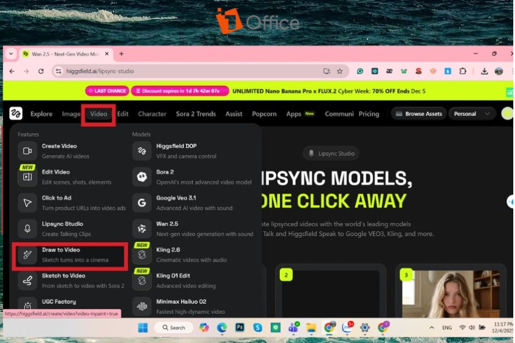515x343 pixels.
Task: Click the Sketch to Video icon
Action: pos(27,281)
